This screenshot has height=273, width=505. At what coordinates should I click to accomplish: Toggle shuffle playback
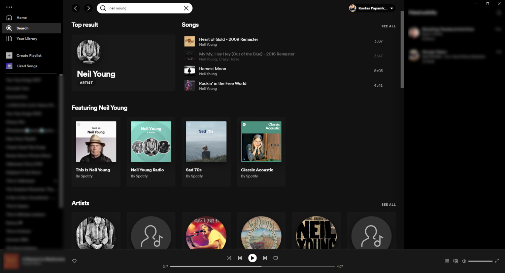point(229,258)
